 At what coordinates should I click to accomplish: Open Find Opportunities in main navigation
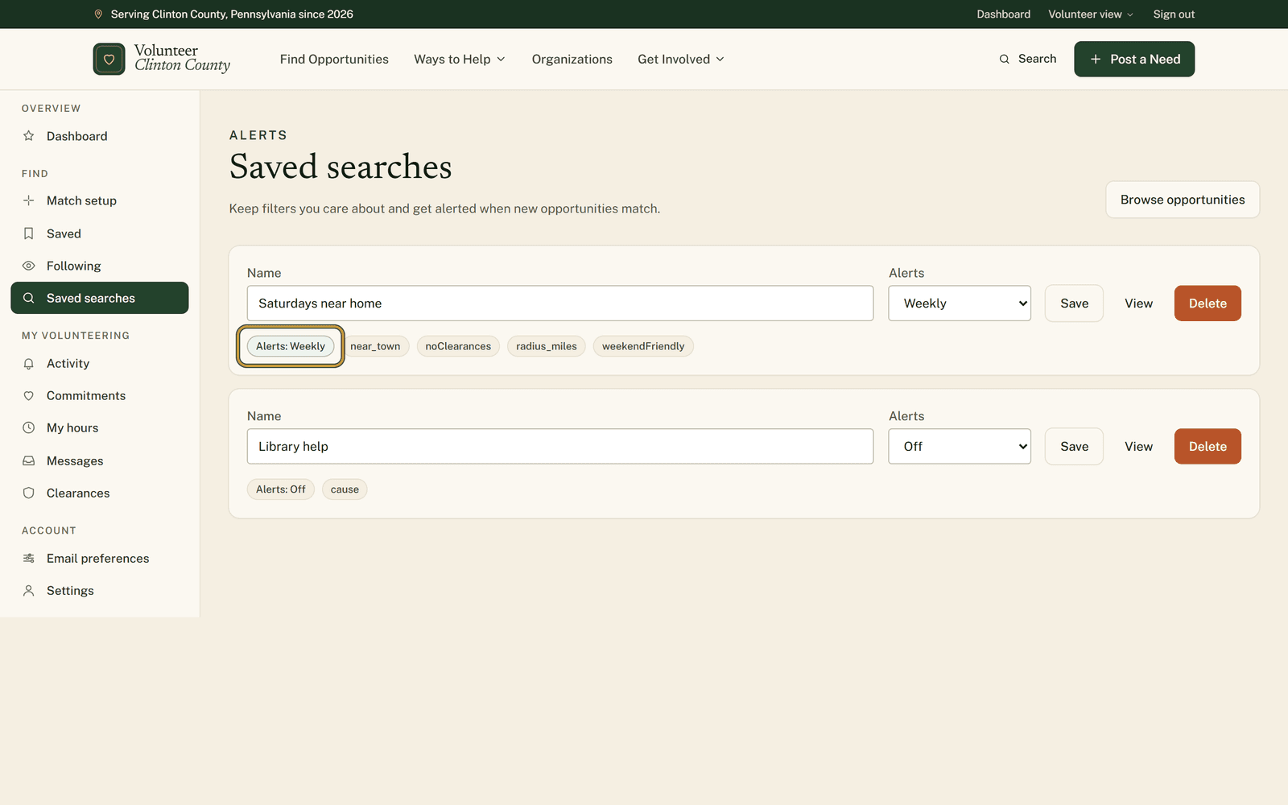coord(334,60)
